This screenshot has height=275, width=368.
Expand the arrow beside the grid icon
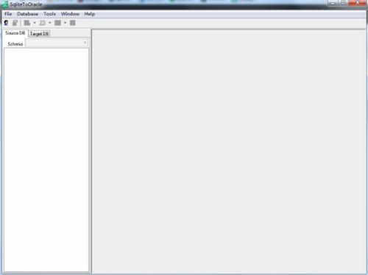click(x=65, y=23)
